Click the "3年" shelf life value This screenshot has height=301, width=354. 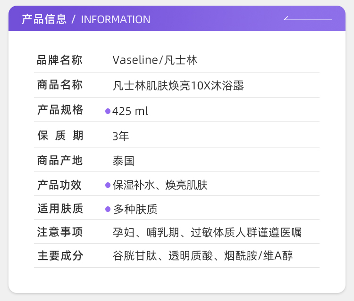121,136
